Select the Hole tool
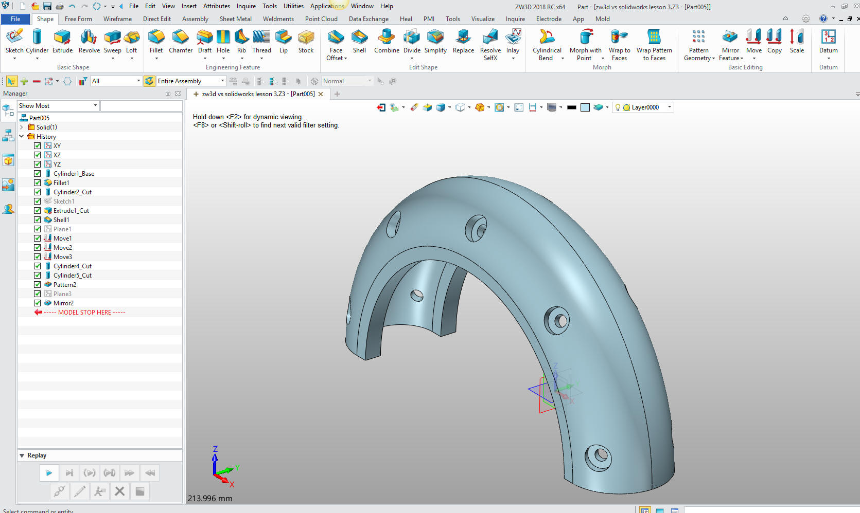The width and height of the screenshot is (860, 513). point(223,41)
